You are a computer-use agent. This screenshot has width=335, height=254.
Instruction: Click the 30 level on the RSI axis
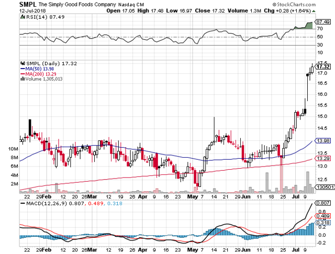320,45
